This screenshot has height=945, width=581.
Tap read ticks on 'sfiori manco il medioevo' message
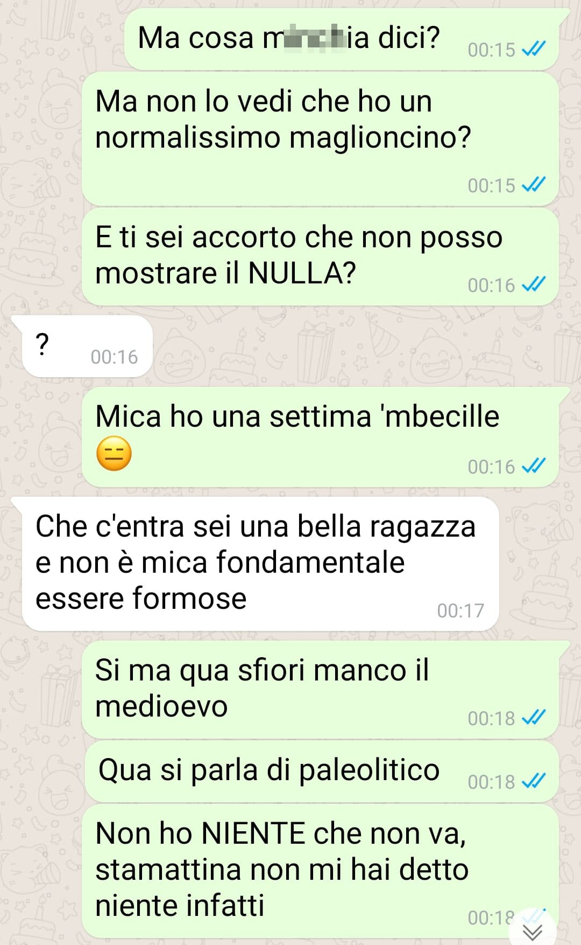point(534,718)
